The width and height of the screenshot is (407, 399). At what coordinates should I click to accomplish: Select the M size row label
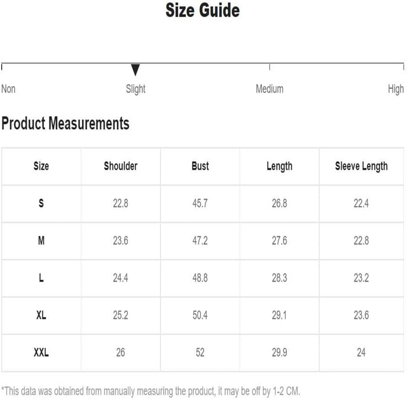(x=41, y=241)
